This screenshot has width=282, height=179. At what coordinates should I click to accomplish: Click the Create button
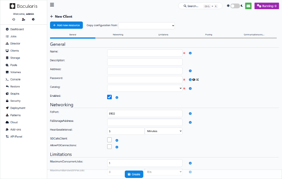(134, 174)
